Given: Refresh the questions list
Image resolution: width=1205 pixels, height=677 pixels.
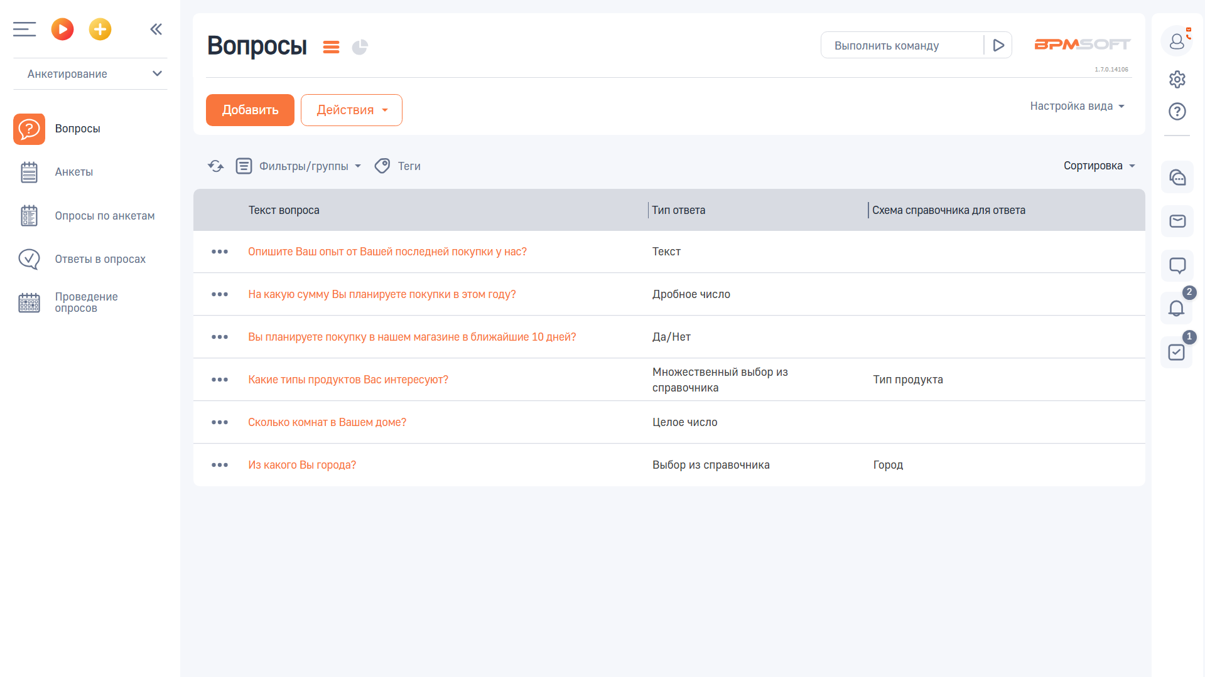Looking at the screenshot, I should [215, 166].
